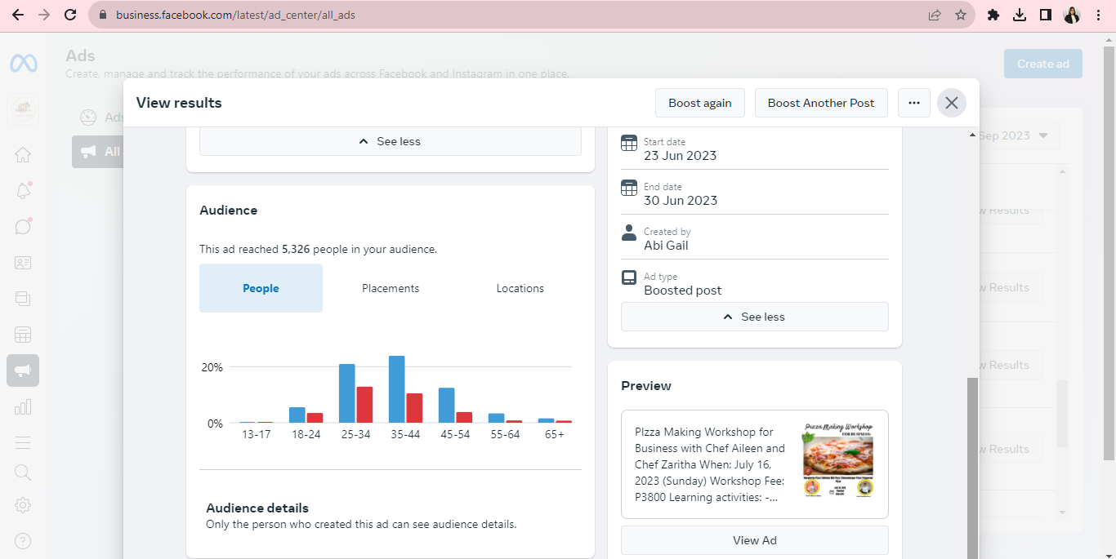Open the Chrome profile avatar

click(1072, 15)
